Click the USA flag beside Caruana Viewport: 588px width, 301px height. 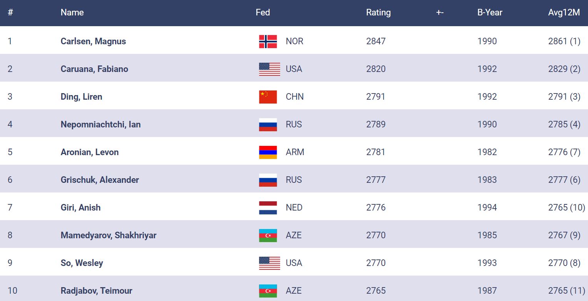(x=269, y=69)
